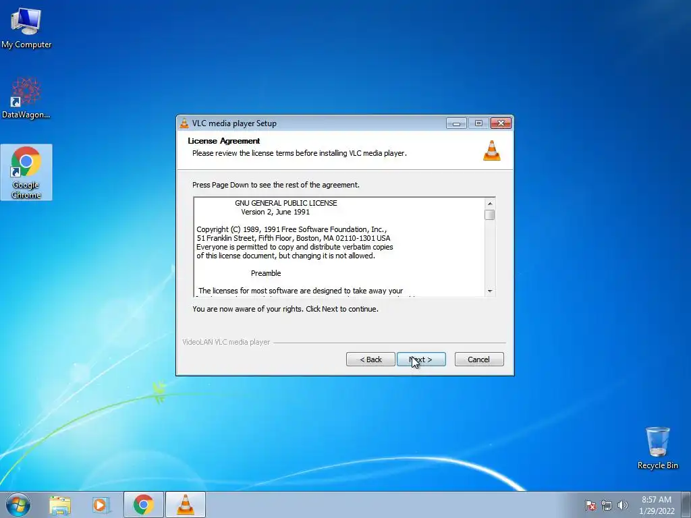This screenshot has height=518, width=691.
Task: Open the clock showing 8:57 AM
Action: pyautogui.click(x=657, y=505)
